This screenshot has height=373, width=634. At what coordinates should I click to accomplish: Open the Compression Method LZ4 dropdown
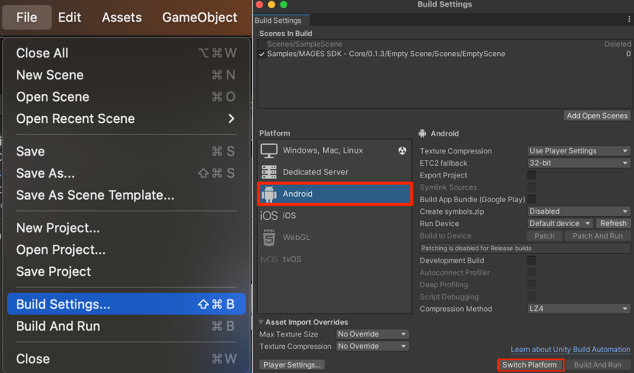coord(578,309)
